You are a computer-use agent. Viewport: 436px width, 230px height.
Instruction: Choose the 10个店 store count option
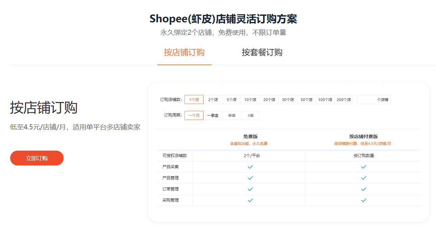[x=250, y=100]
